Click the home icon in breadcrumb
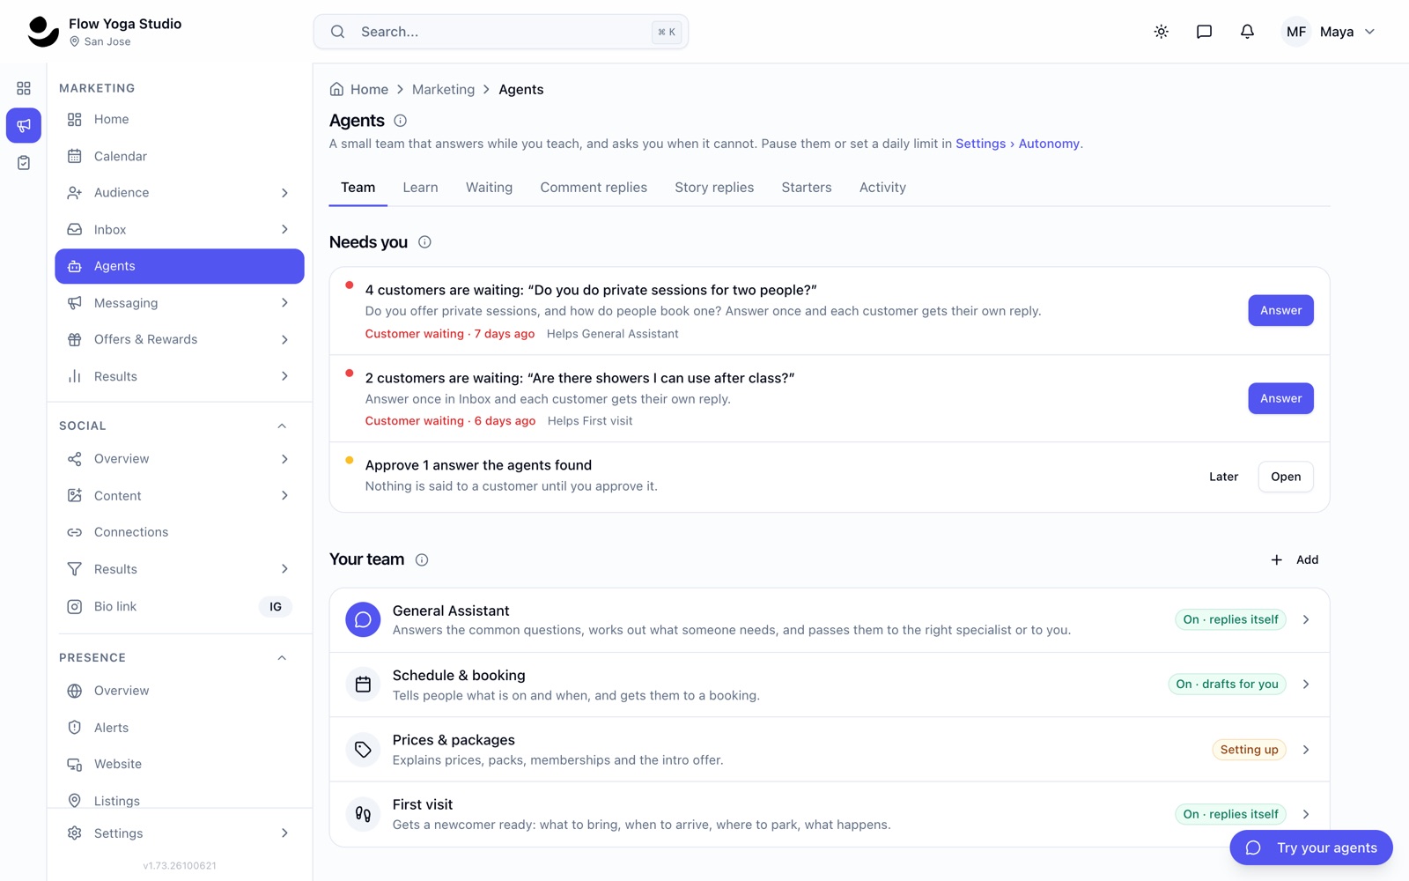 coord(336,89)
